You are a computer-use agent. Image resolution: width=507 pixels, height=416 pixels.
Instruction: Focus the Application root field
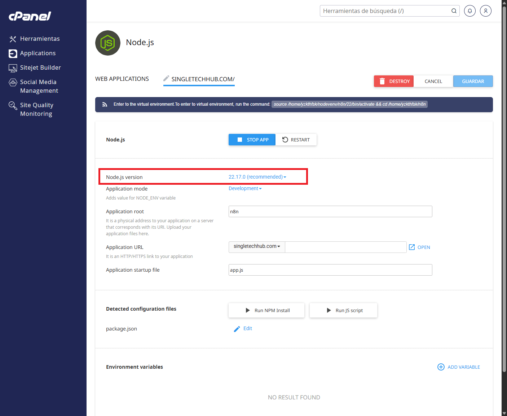(330, 211)
